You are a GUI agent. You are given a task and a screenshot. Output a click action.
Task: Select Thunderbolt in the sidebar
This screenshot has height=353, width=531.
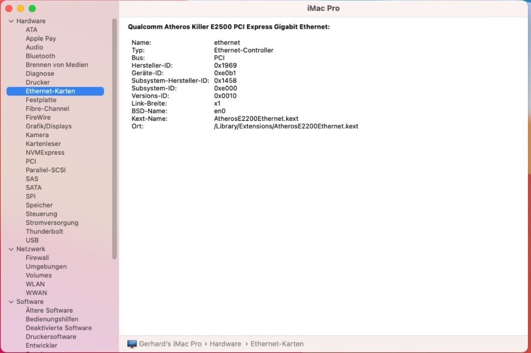pos(44,231)
